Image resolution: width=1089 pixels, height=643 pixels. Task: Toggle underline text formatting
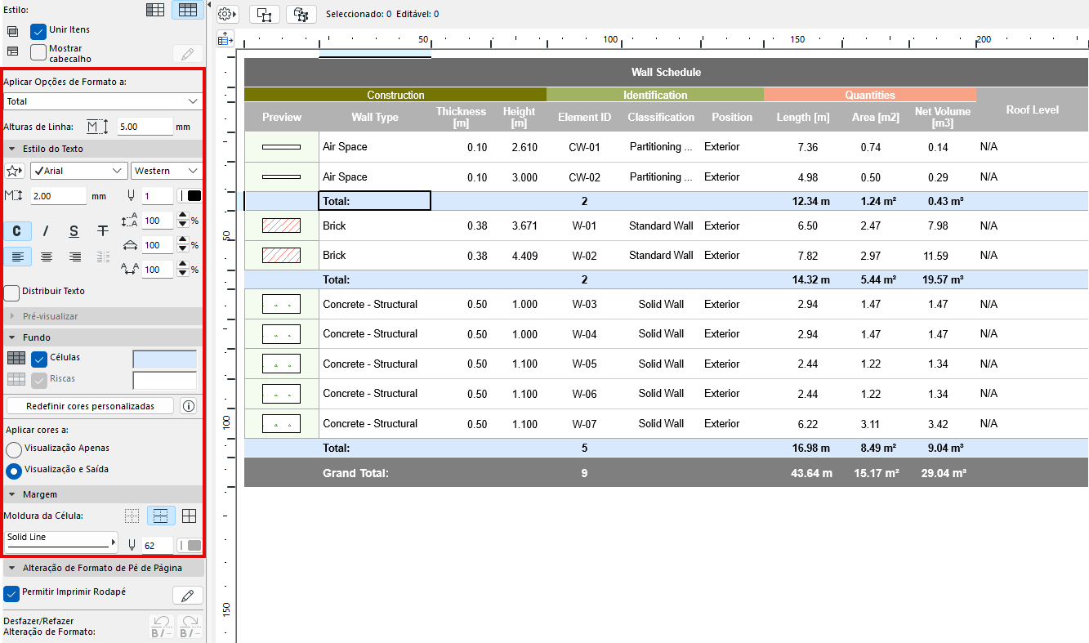pos(73,231)
